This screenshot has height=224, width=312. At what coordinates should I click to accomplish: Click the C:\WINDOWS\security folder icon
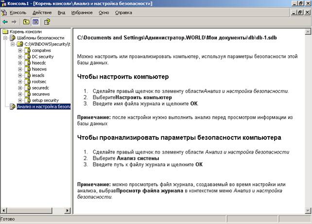click(x=20, y=44)
